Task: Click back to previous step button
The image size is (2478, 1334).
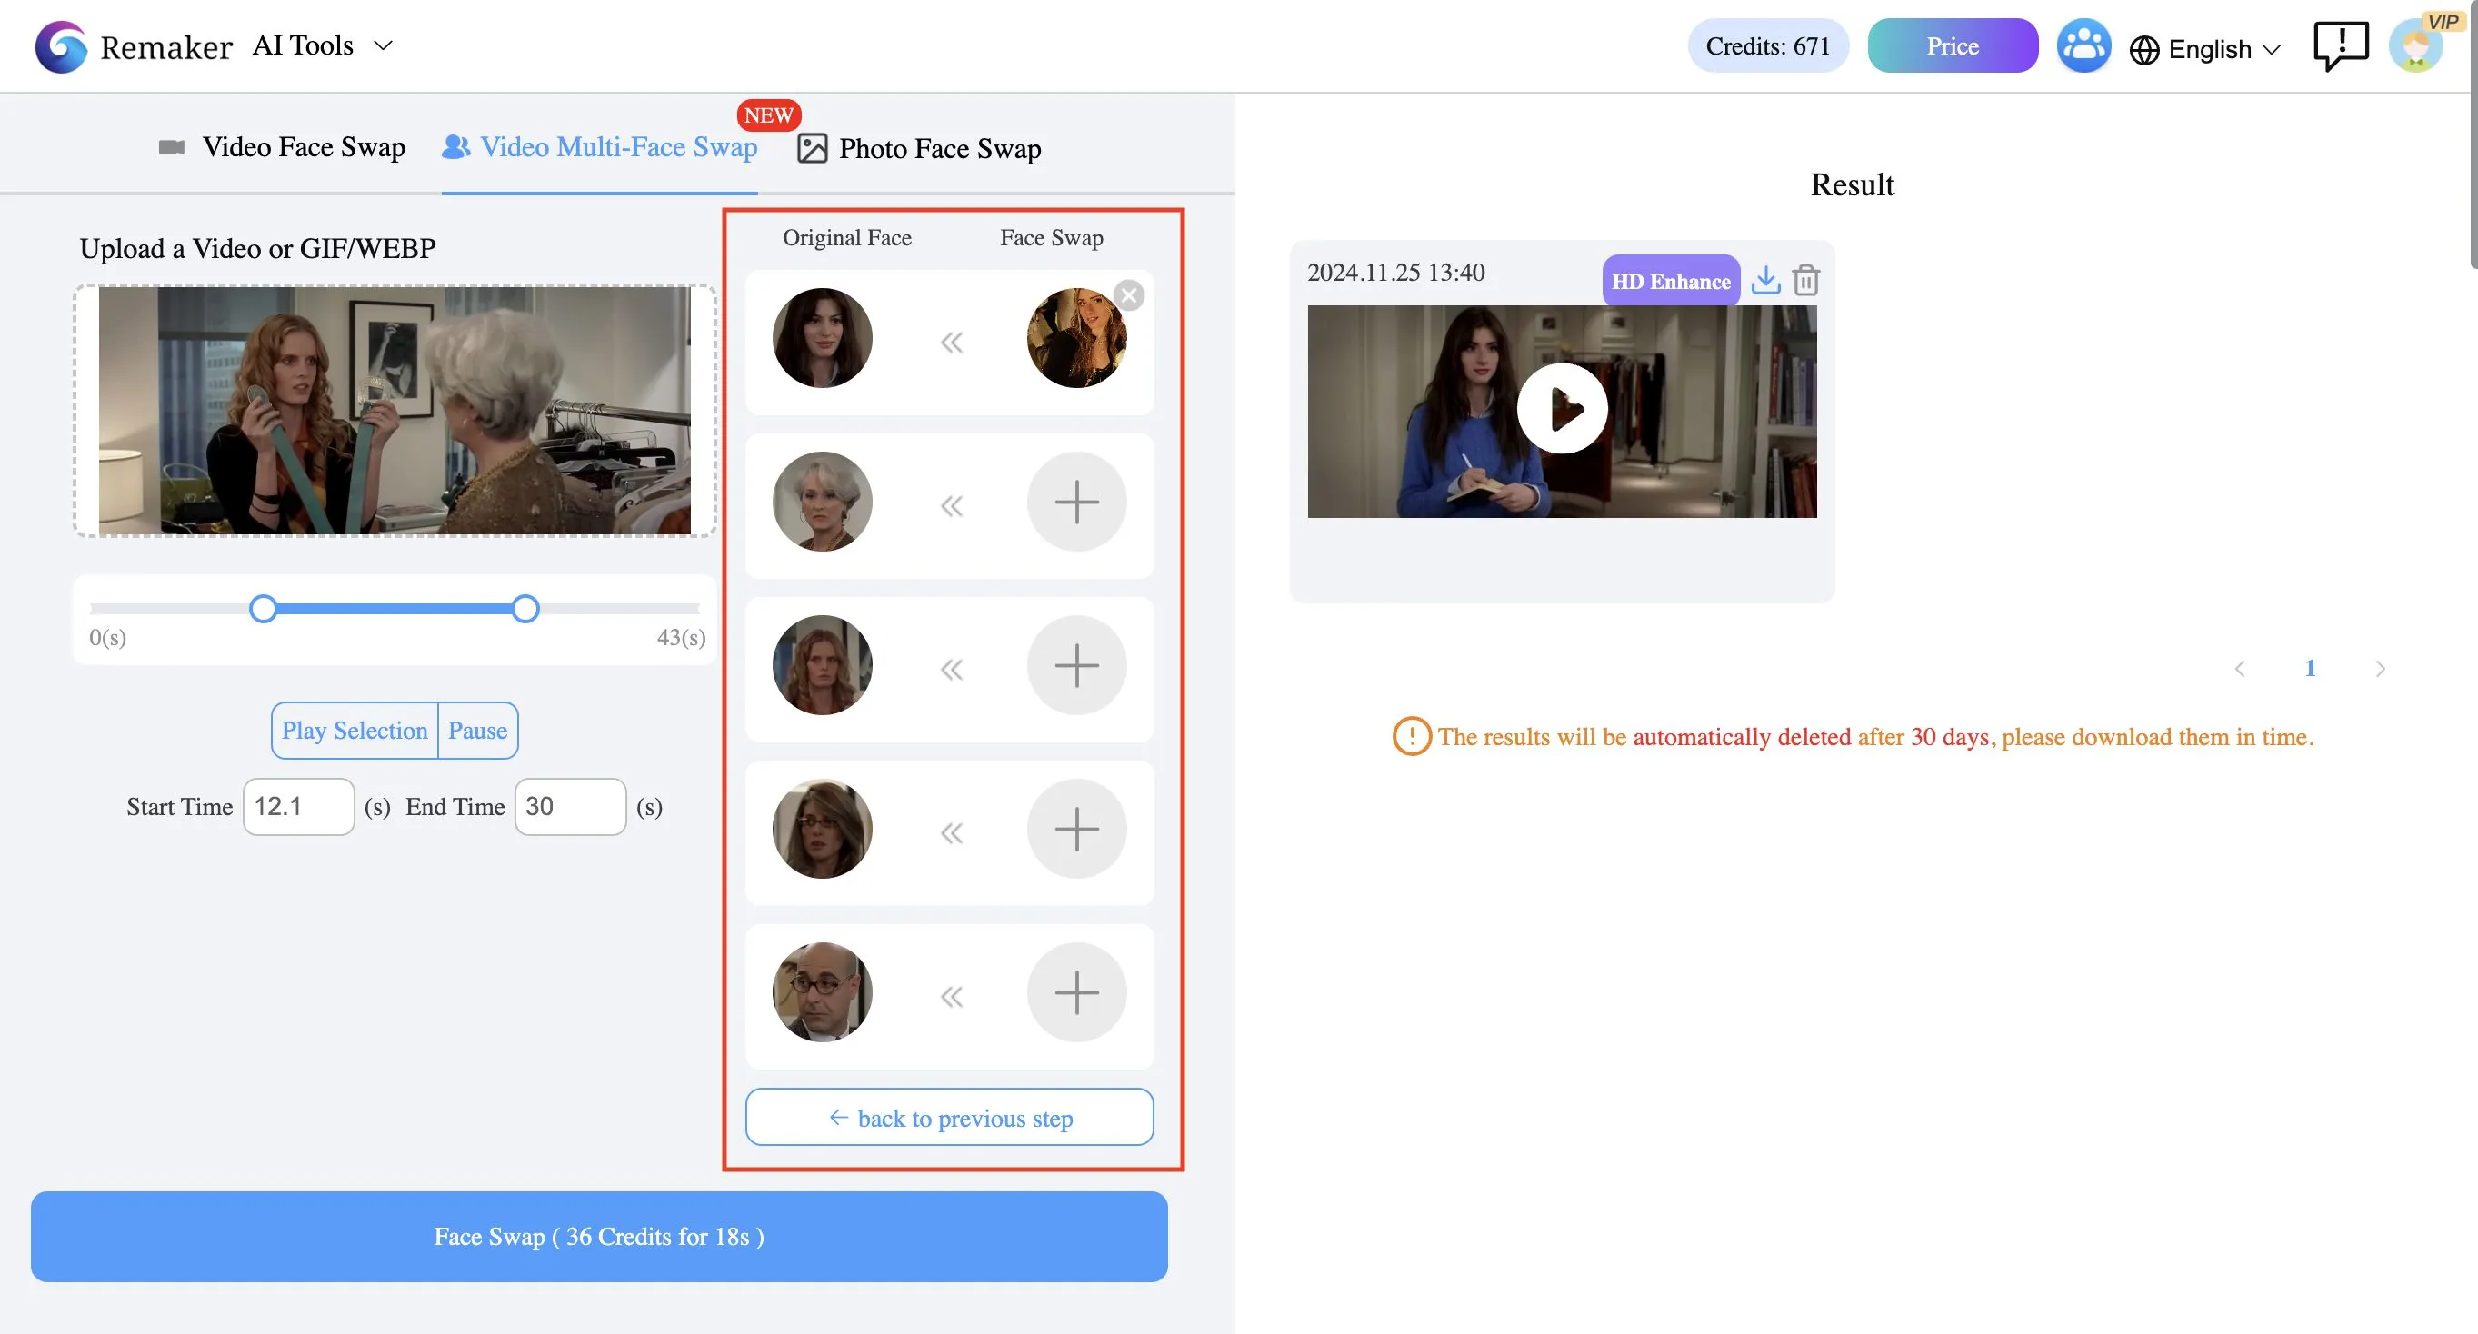Action: pos(949,1118)
